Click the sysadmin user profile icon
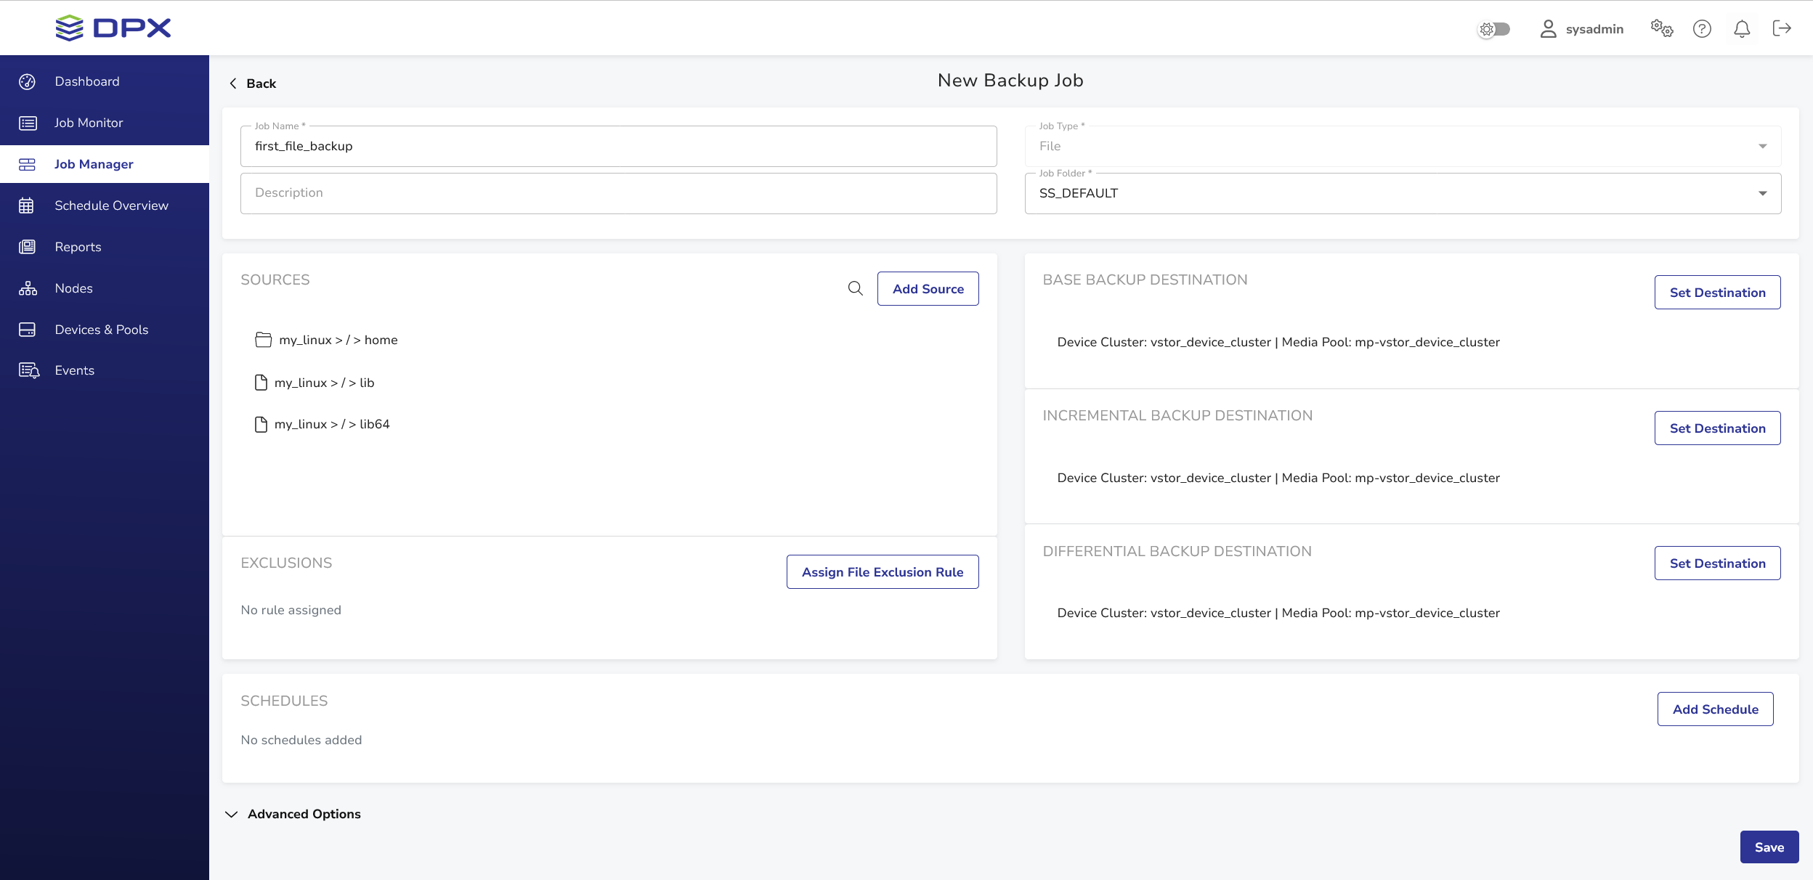 coord(1548,29)
